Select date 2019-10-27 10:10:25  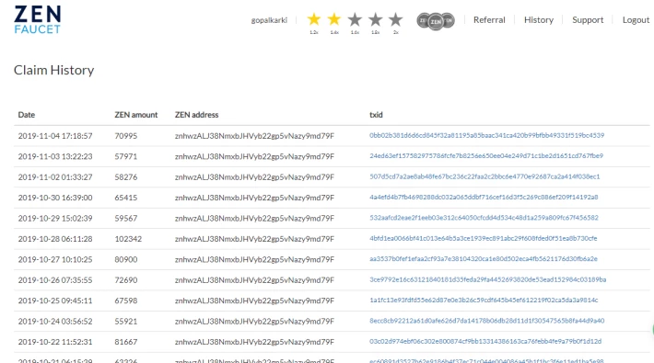[x=55, y=259]
